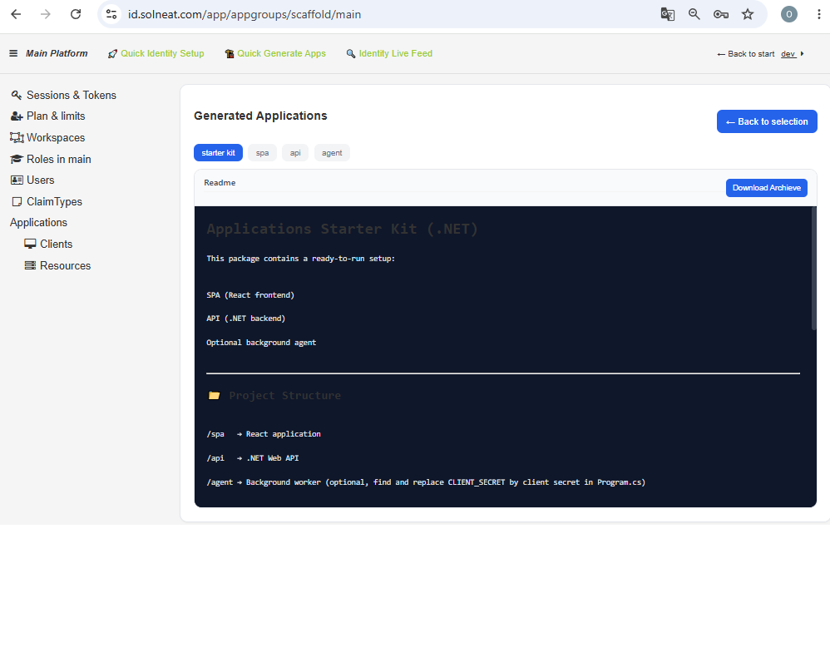This screenshot has width=830, height=662.
Task: Click the dev link
Action: coord(788,54)
